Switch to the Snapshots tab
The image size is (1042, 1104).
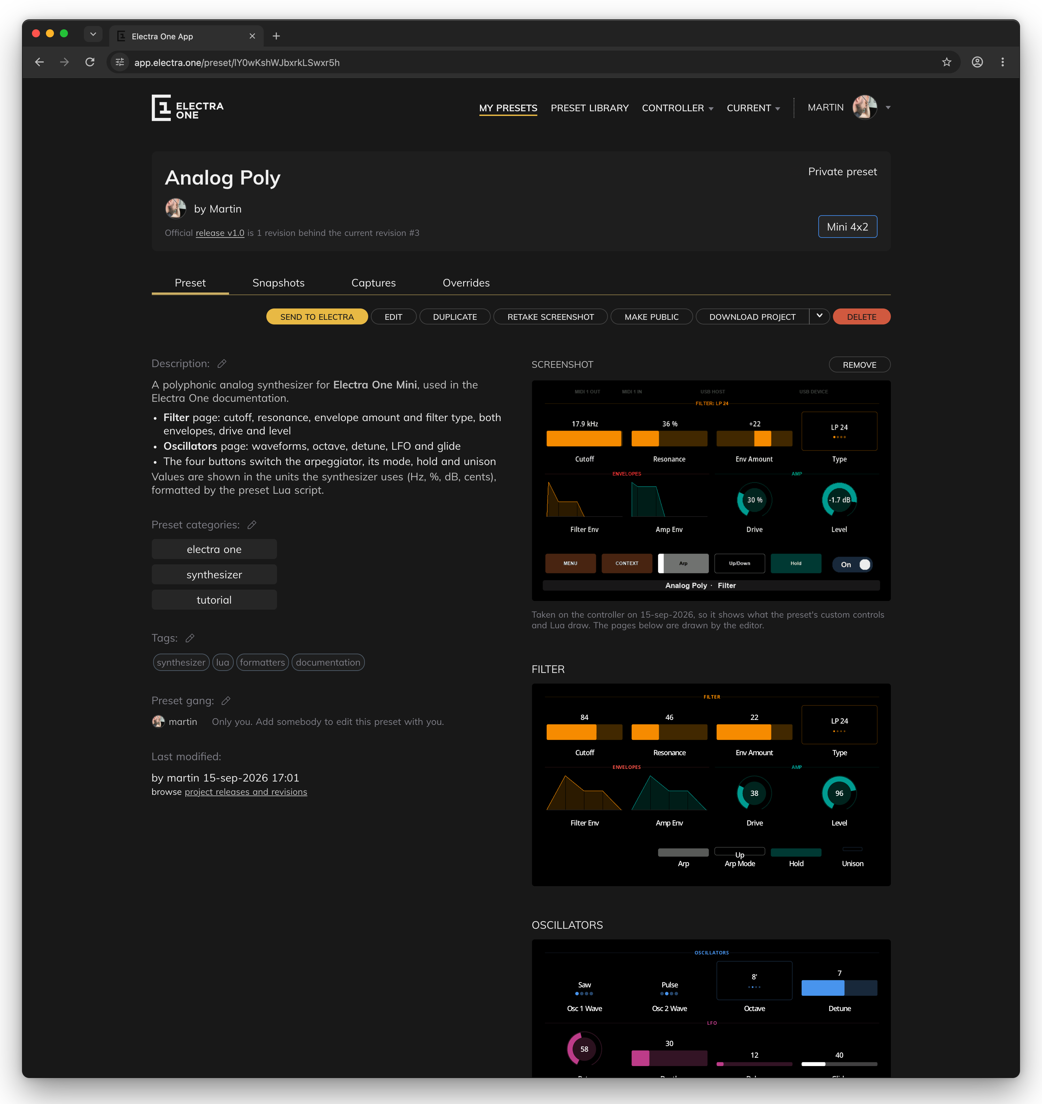pos(278,283)
